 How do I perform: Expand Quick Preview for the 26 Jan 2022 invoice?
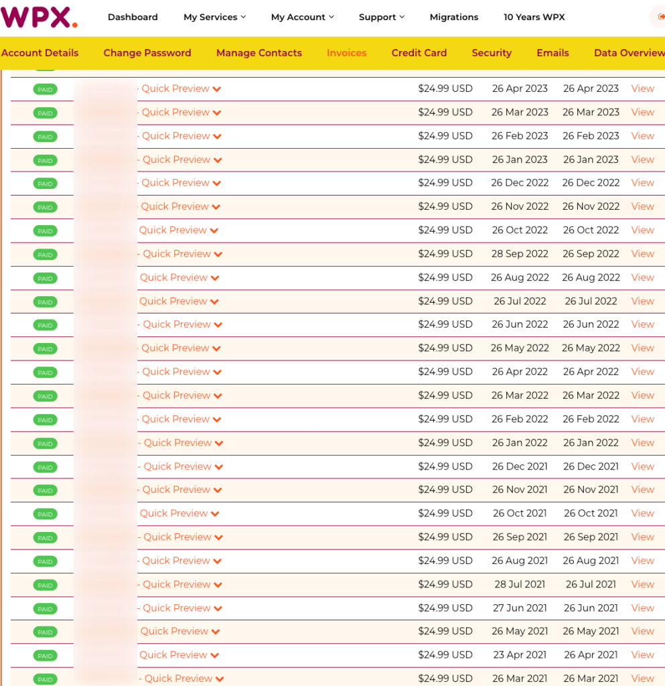point(181,442)
